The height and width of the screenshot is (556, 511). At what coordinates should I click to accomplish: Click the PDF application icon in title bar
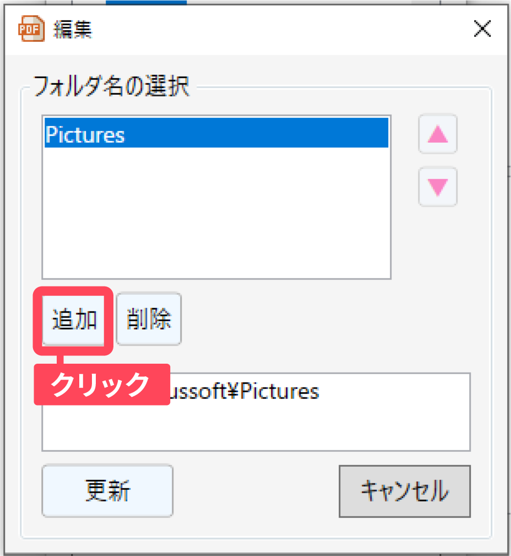(31, 29)
